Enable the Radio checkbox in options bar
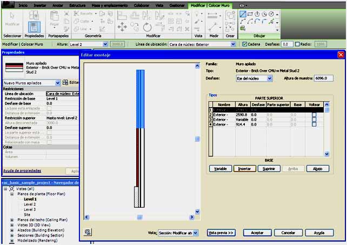The width and height of the screenshot is (347, 245). 299,44
